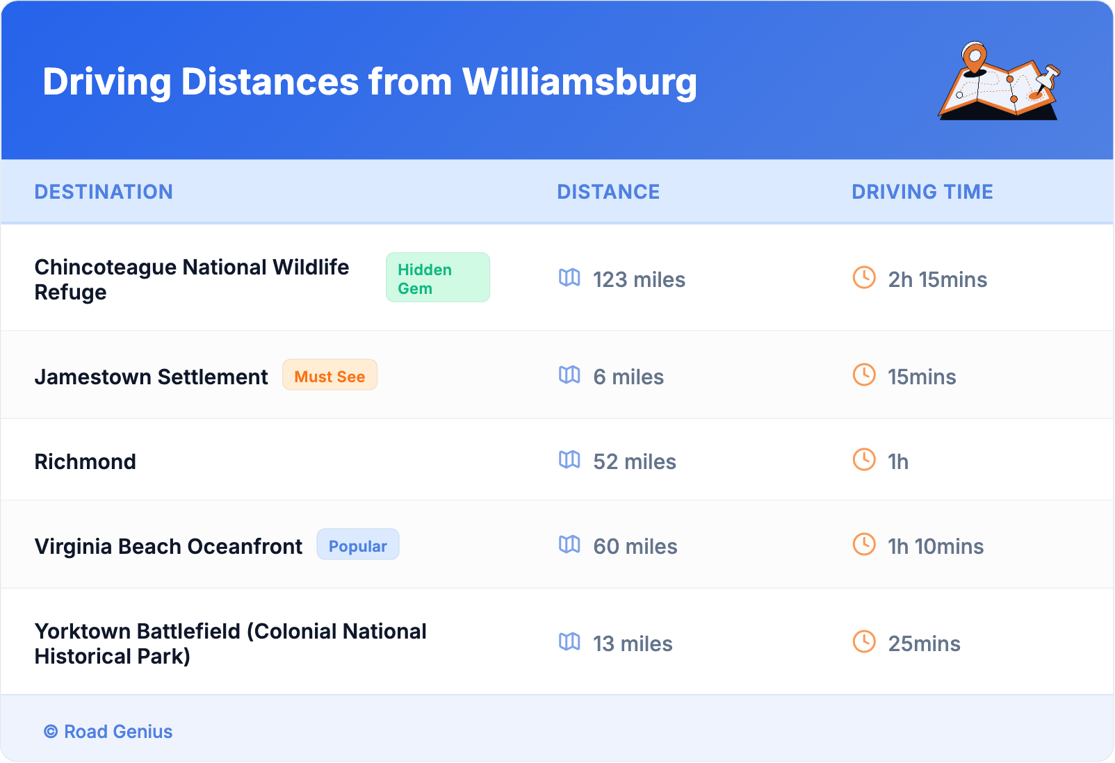This screenshot has height=763, width=1115.
Task: Click the map icon beside 60 miles
Action: tap(569, 545)
